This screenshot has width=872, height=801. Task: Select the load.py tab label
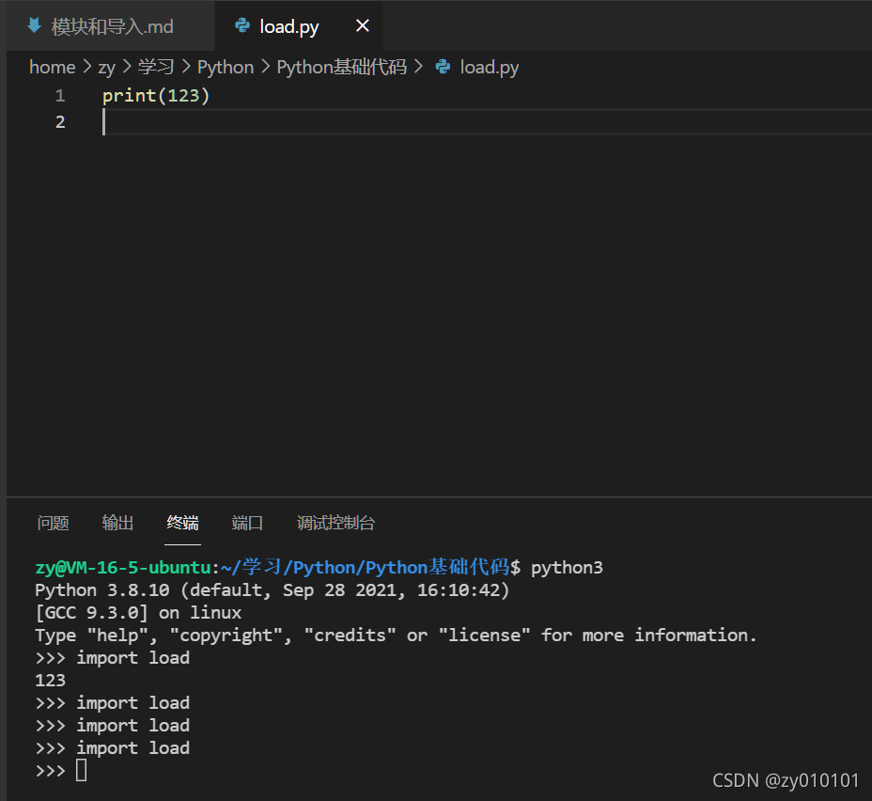pos(289,26)
